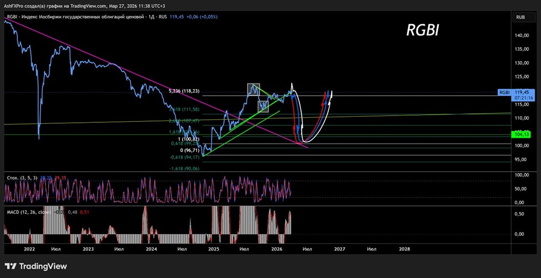Click the chart legend title starting 'RGBI · Индекс Мосбиржи'

coord(88,17)
